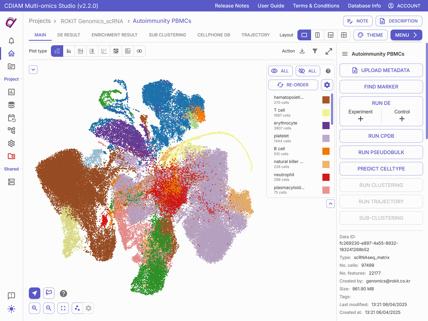Click UPLOAD METADATA button
Viewport: 428px width, 321px height.
click(381, 70)
